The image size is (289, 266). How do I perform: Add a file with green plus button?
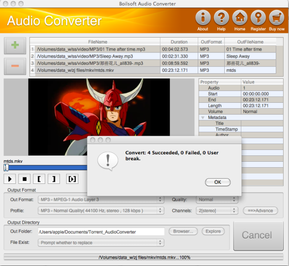tap(15, 46)
